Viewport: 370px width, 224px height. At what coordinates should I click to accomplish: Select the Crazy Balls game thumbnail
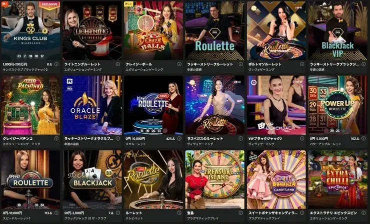pos(153,30)
